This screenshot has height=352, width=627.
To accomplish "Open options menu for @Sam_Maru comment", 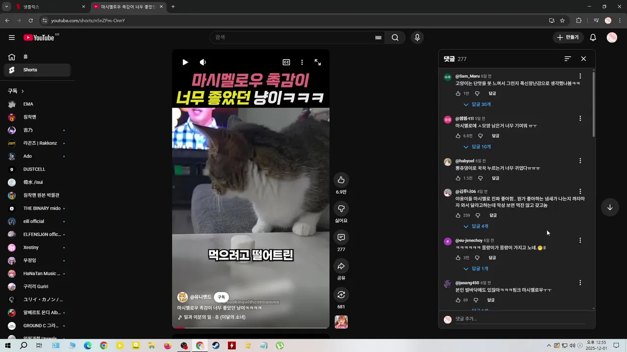I will coord(580,76).
